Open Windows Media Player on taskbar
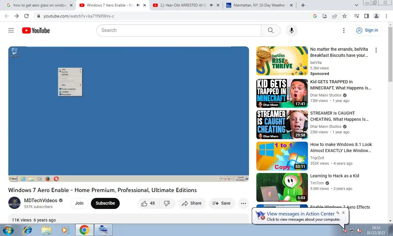 point(64,230)
